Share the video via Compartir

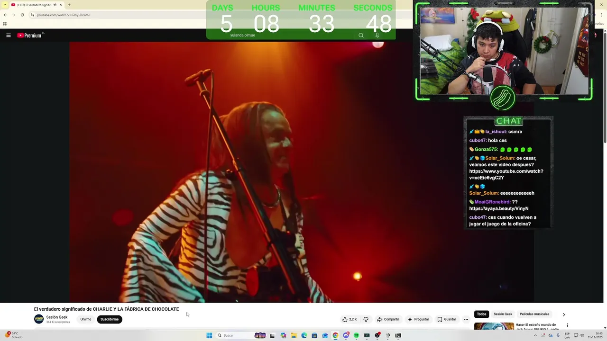(x=388, y=319)
